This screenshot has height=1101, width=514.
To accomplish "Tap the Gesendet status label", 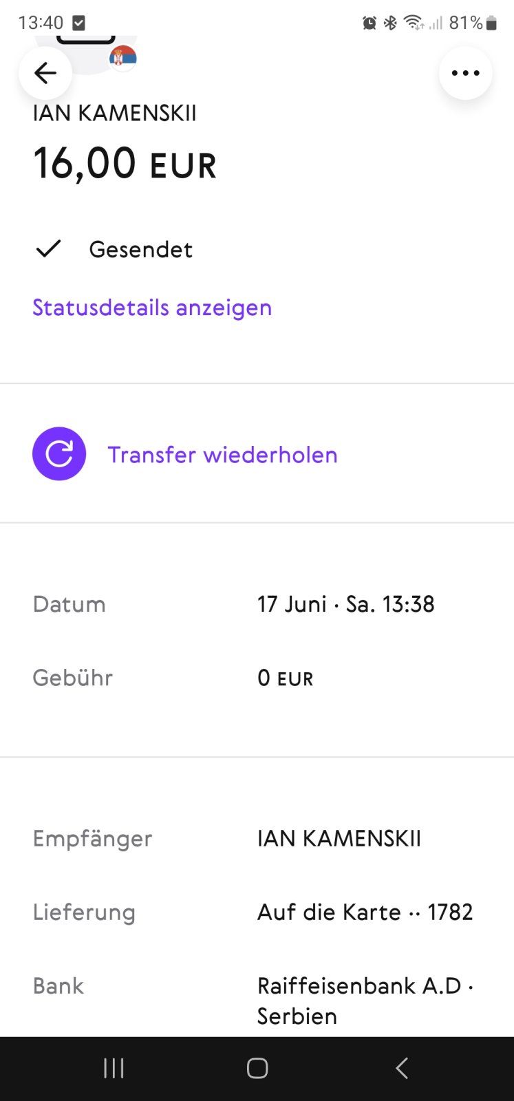I will [140, 249].
